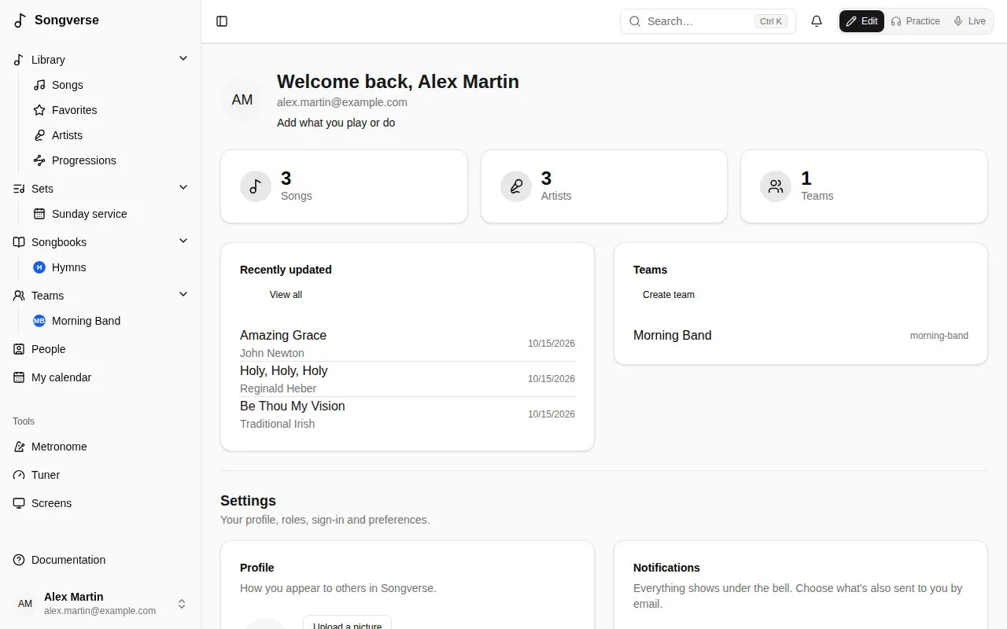The image size is (1007, 629).
Task: Click View all recently updated
Action: pyautogui.click(x=286, y=295)
